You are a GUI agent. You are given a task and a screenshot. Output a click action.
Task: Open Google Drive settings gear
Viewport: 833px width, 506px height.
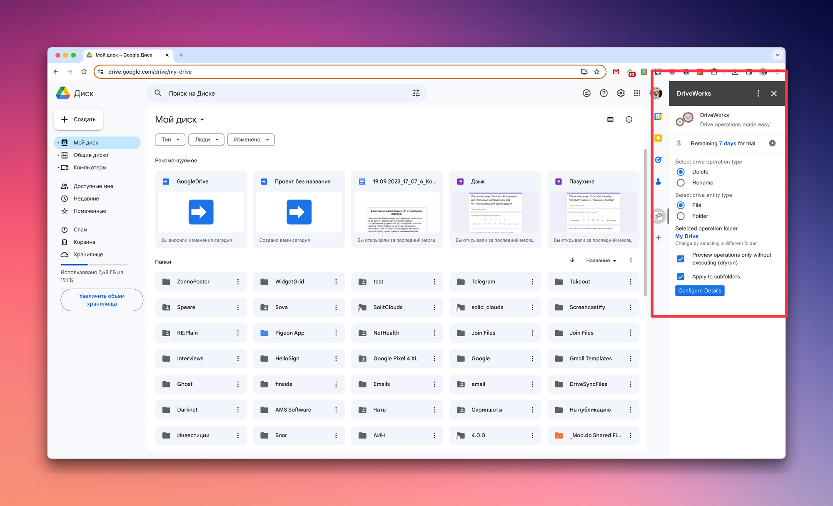tap(621, 93)
